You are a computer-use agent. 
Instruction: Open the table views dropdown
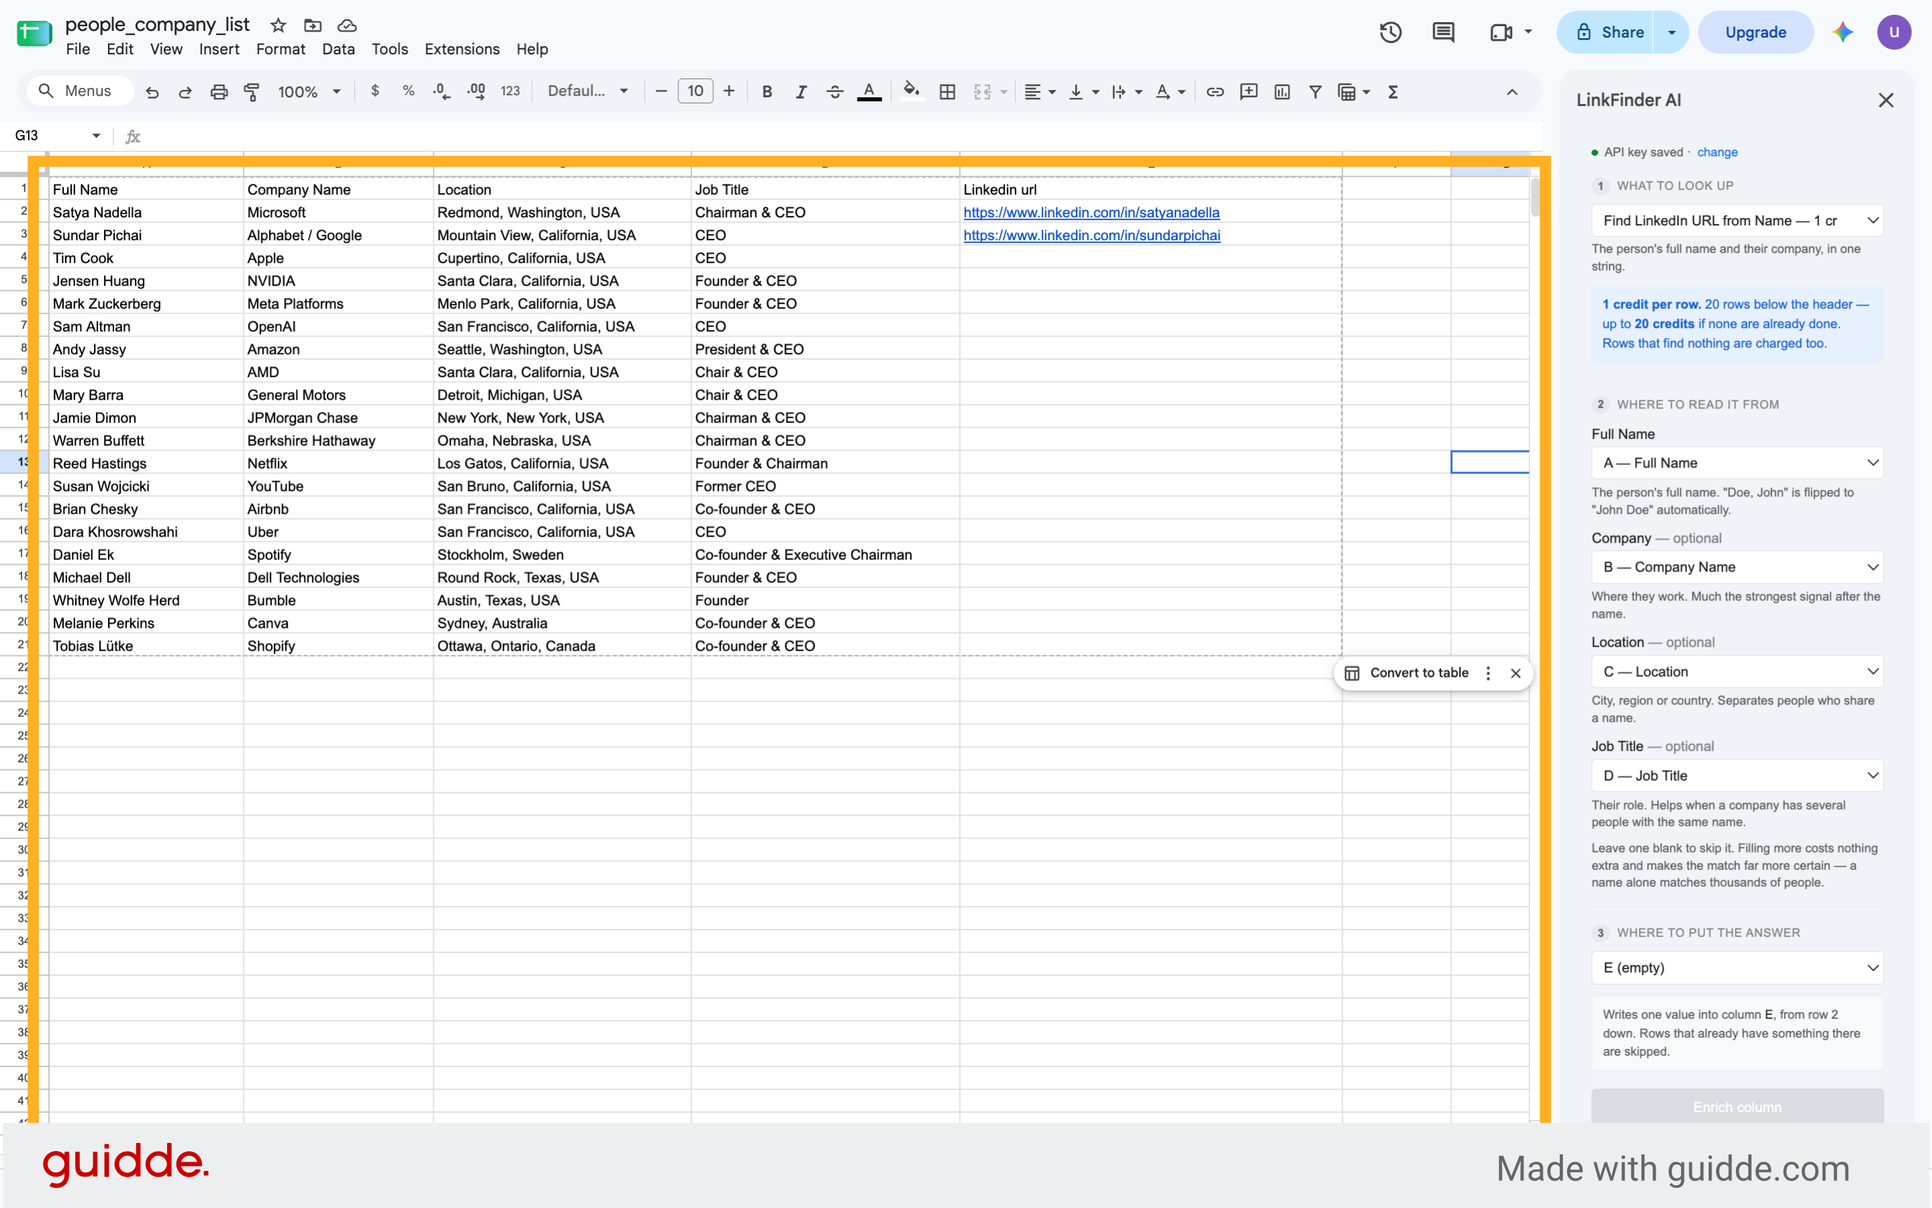pyautogui.click(x=1354, y=92)
